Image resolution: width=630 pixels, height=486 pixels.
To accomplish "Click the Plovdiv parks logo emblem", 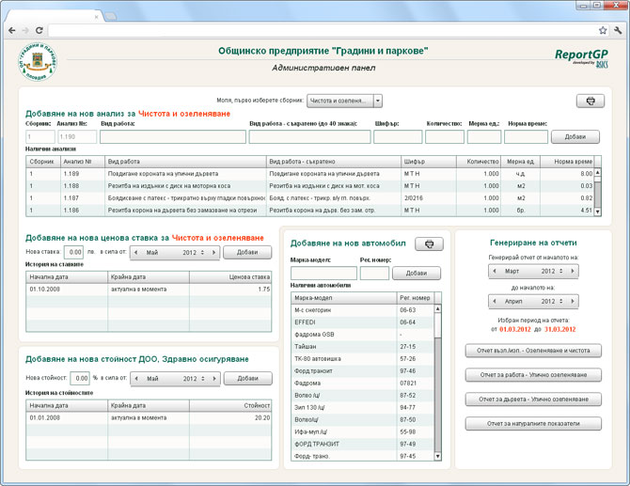I will pos(38,62).
